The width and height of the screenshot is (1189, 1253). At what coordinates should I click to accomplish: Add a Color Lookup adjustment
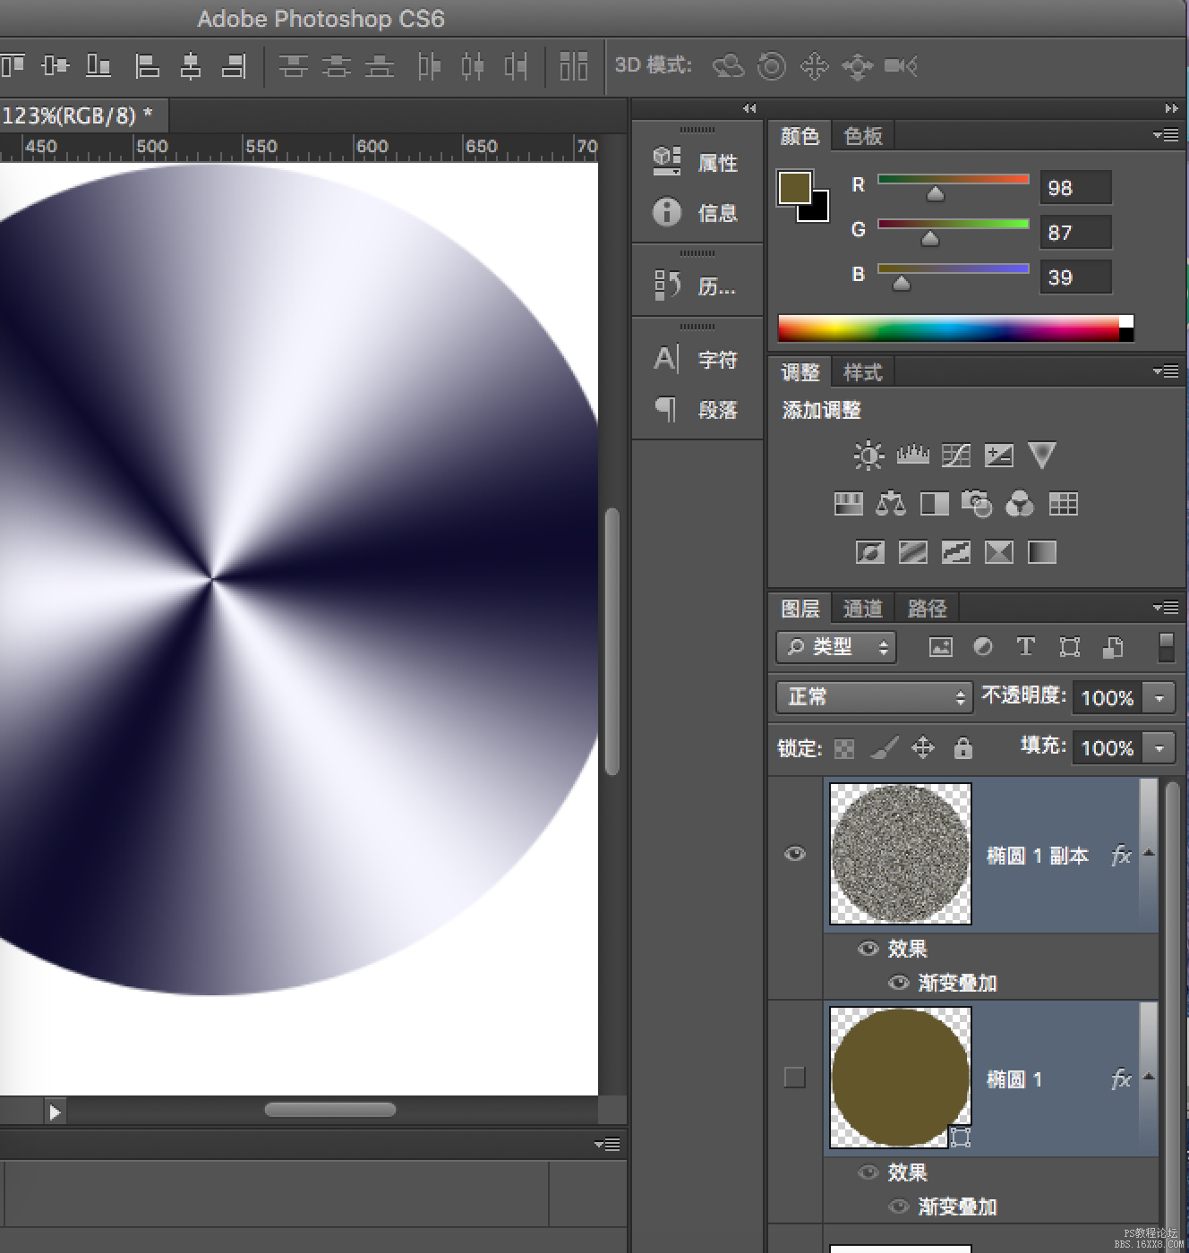1063,504
